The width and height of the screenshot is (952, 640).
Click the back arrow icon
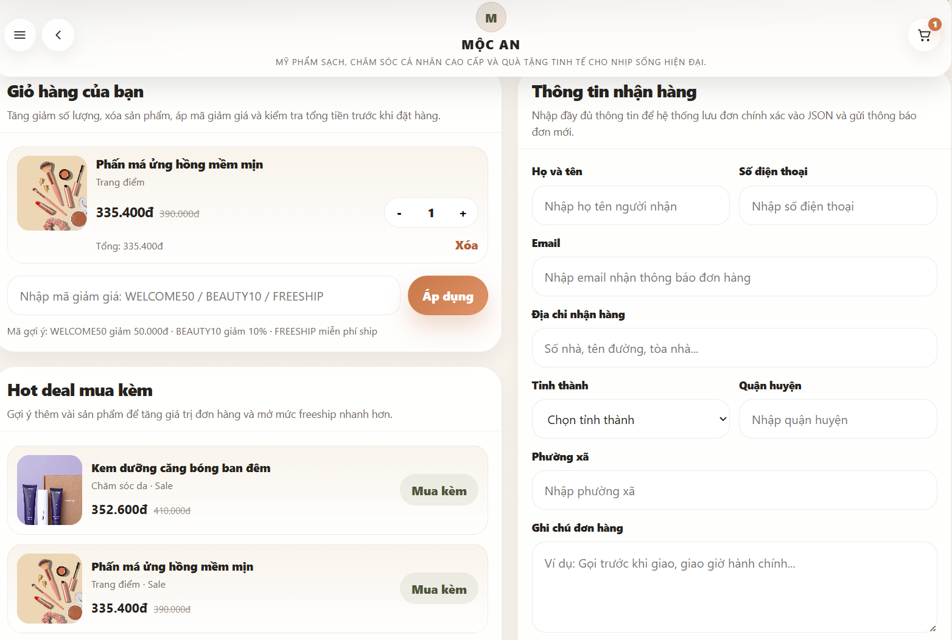58,35
